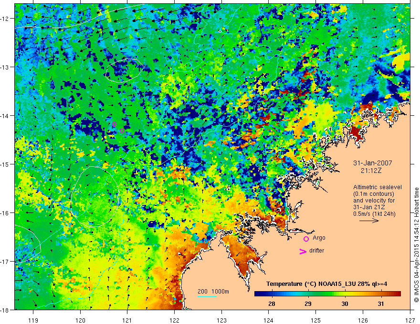The height and width of the screenshot is (324, 420).
Task: Click longitude axis label 120
Action: click(80, 320)
